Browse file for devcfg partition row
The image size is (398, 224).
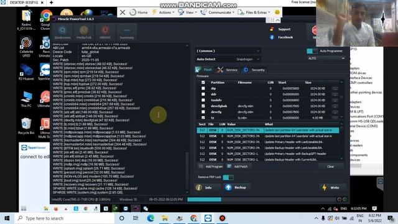tap(335, 112)
